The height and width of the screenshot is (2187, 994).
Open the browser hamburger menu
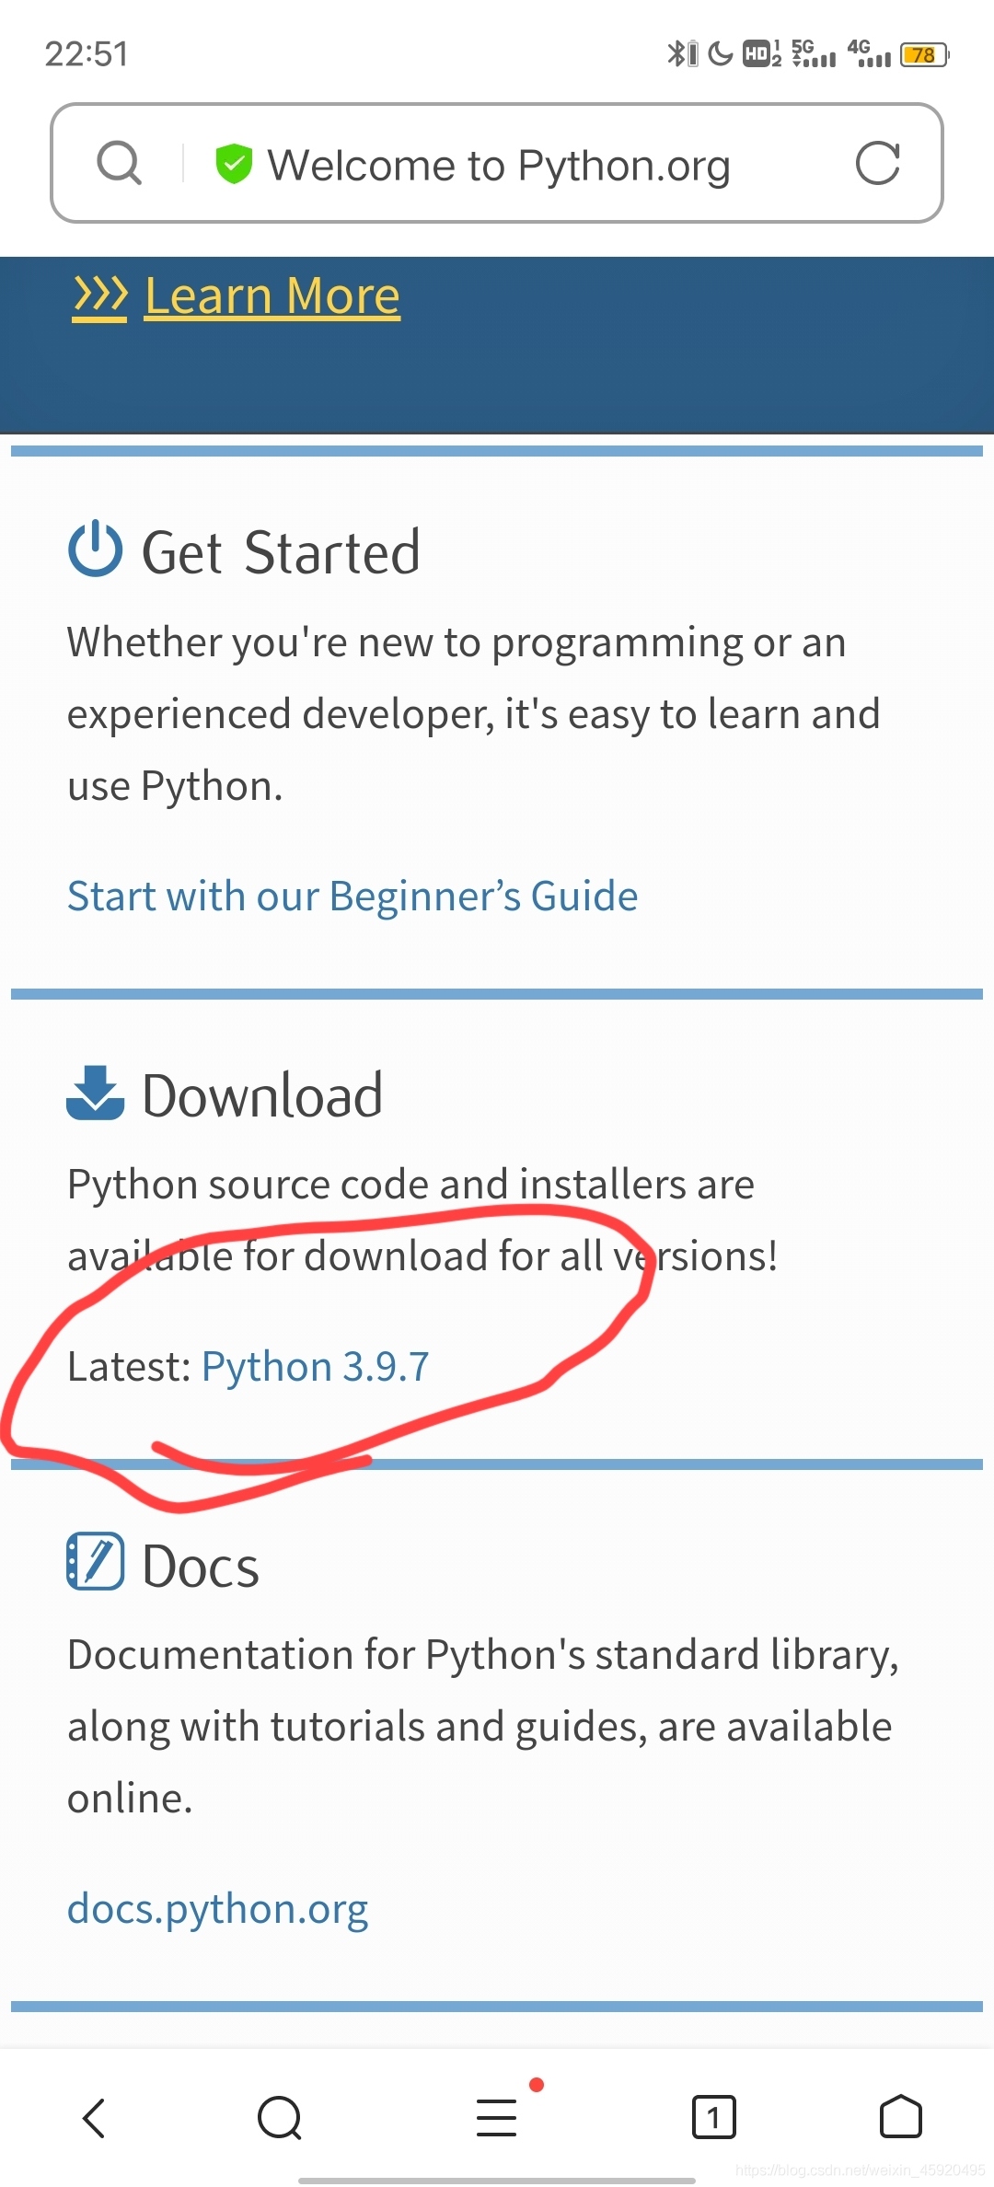[x=497, y=2117]
